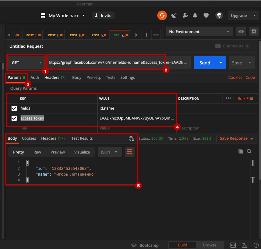Open Upgrade dropdown arrow

click(255, 15)
